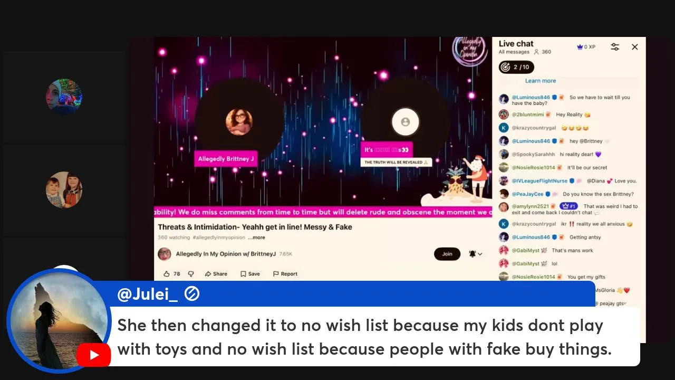Open the live chat settings sliders icon
The width and height of the screenshot is (675, 380).
[x=615, y=47]
